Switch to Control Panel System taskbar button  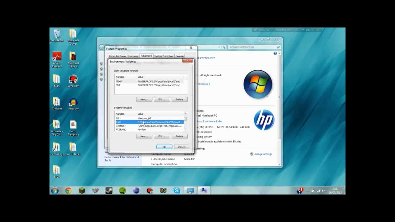point(190,191)
